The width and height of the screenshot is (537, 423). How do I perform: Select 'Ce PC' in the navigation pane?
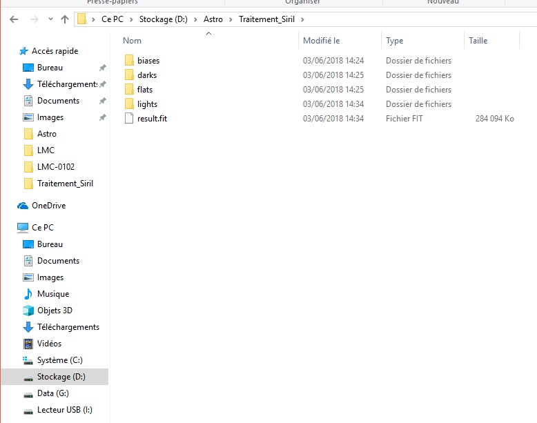coord(43,228)
